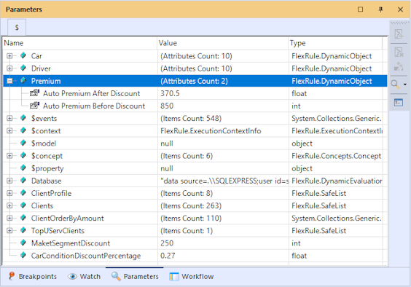This screenshot has width=411, height=287.
Task: Expand the Clients node
Action: coord(9,205)
